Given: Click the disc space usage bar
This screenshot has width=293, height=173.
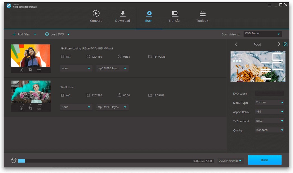Looking at the screenshot, I should tap(112, 160).
